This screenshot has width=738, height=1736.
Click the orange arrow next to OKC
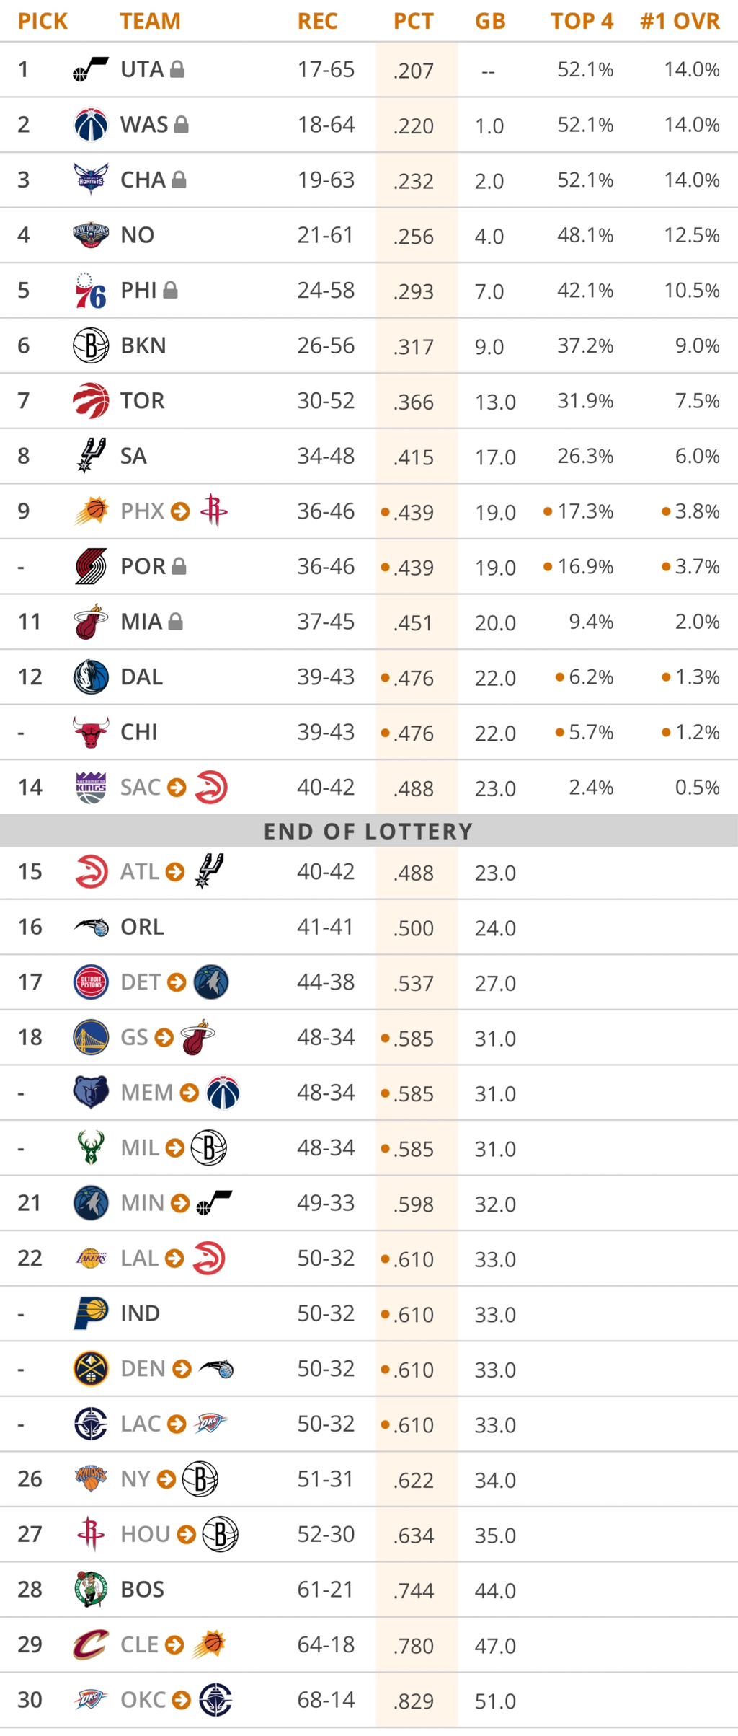tap(182, 1700)
